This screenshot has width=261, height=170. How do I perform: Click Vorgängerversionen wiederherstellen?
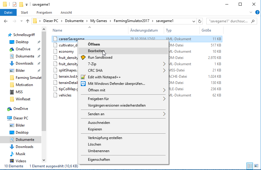tap(123, 105)
